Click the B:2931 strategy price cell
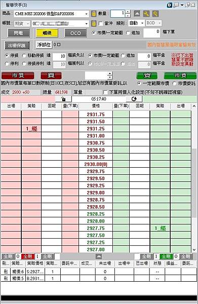This screenshot has height=304, width=198. pos(35,279)
